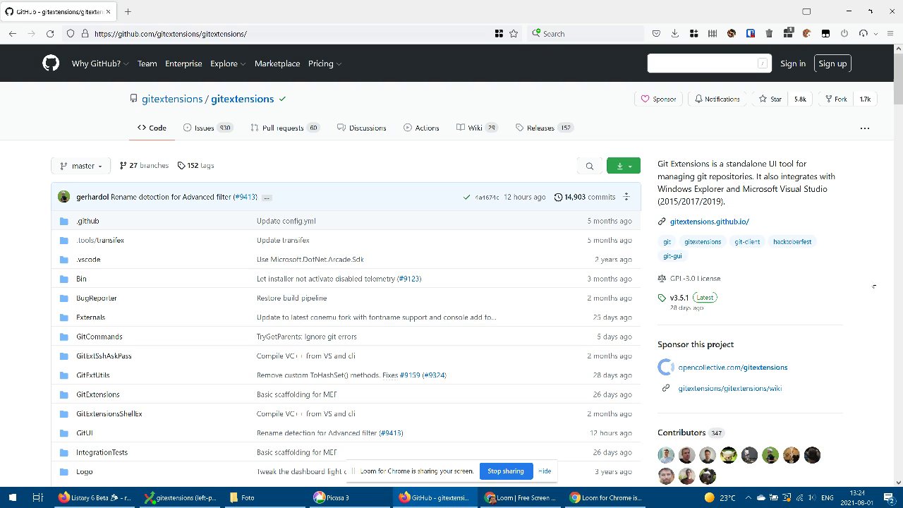Image resolution: width=903 pixels, height=508 pixels.
Task: Click the opencollective sponsor logo icon
Action: 665,367
